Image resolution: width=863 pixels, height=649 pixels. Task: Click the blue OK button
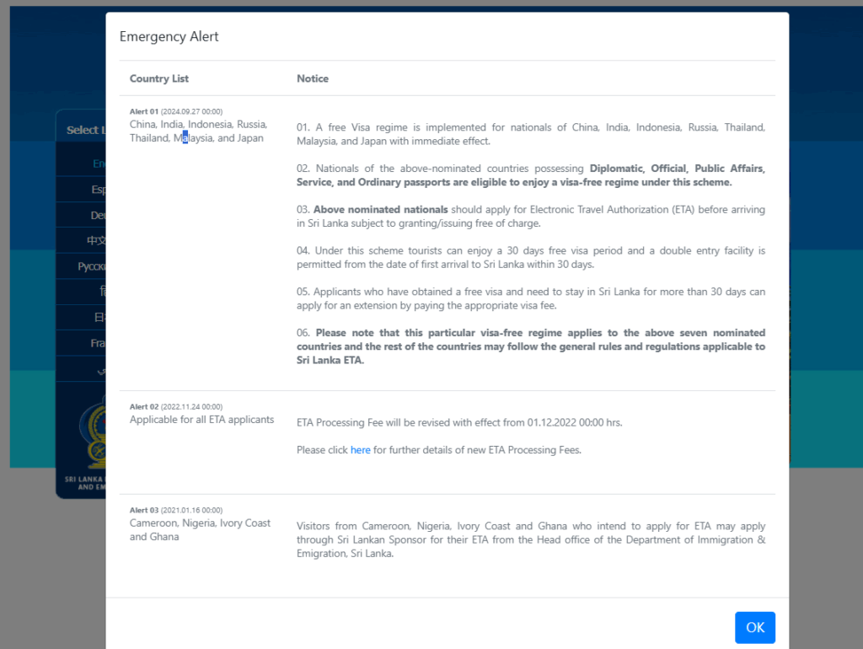point(754,627)
